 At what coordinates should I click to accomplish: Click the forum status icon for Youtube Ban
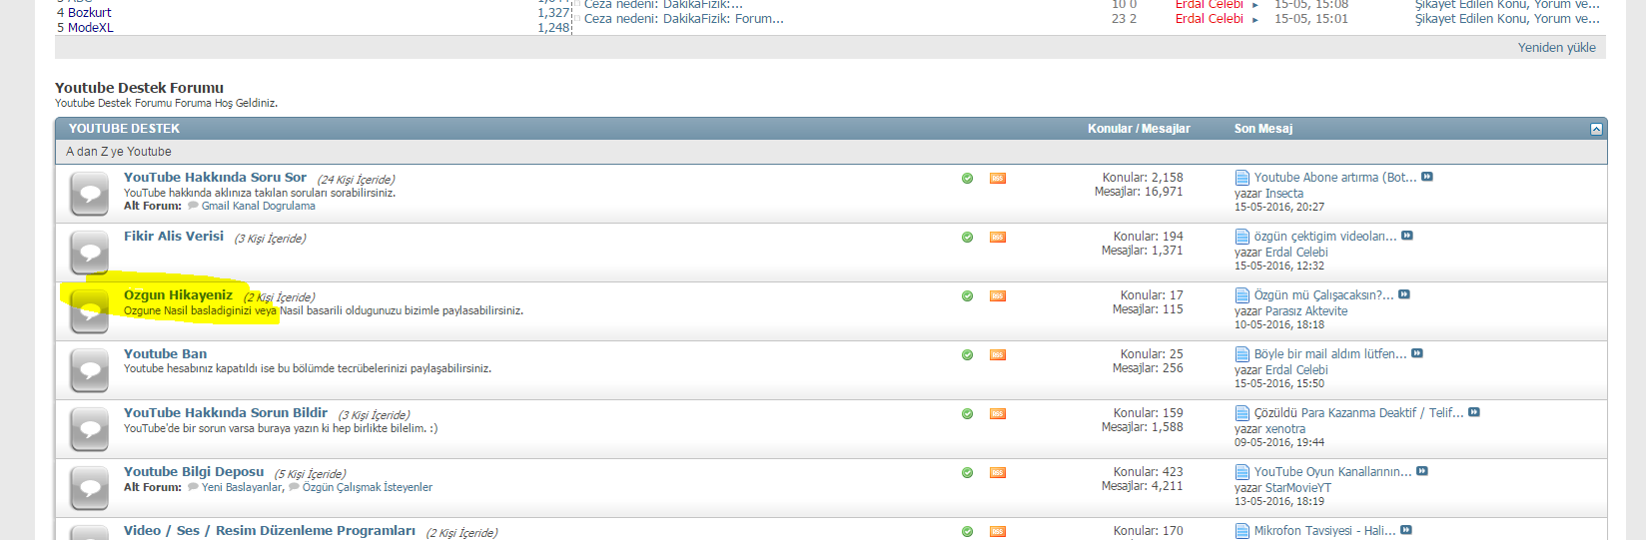(90, 370)
